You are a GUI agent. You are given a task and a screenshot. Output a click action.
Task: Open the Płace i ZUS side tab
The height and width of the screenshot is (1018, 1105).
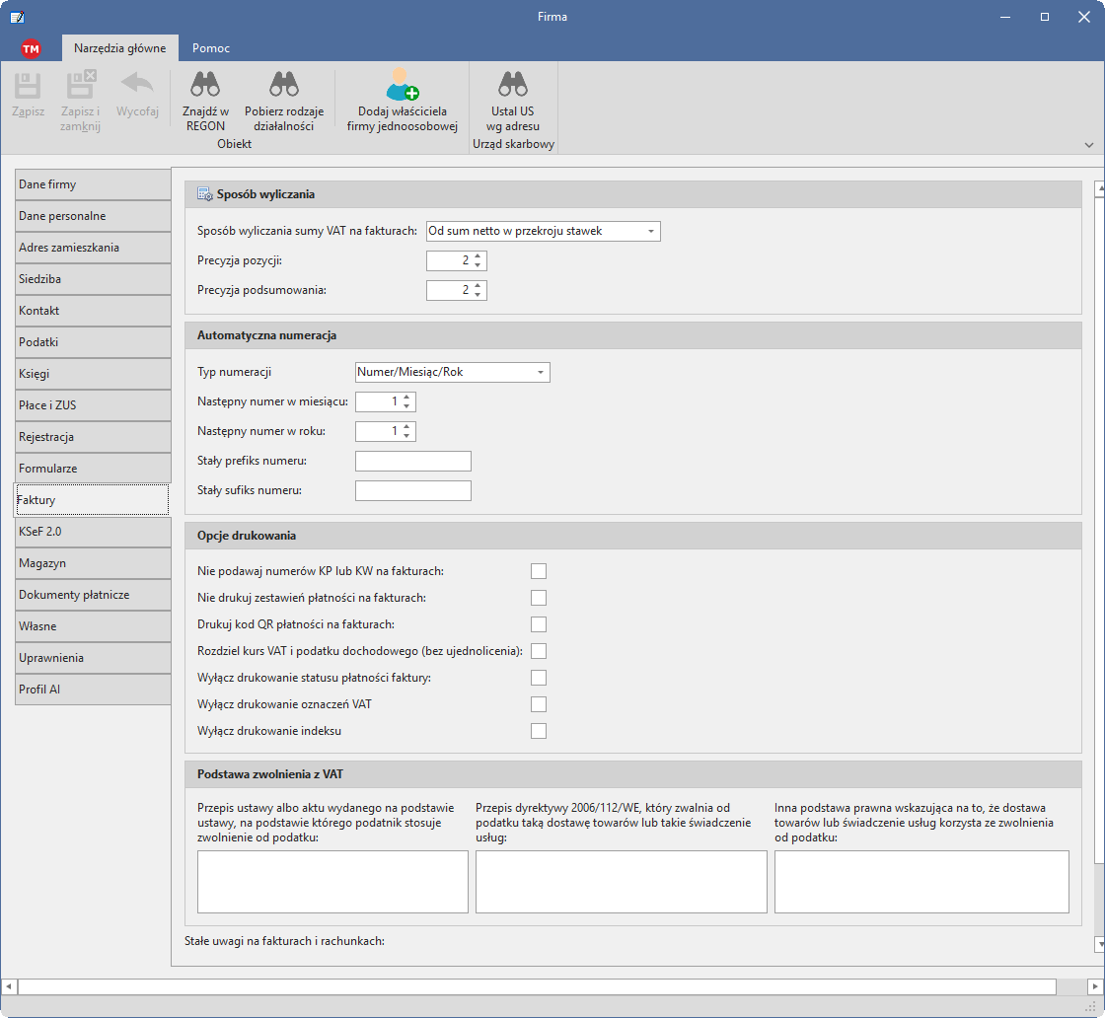(x=93, y=405)
